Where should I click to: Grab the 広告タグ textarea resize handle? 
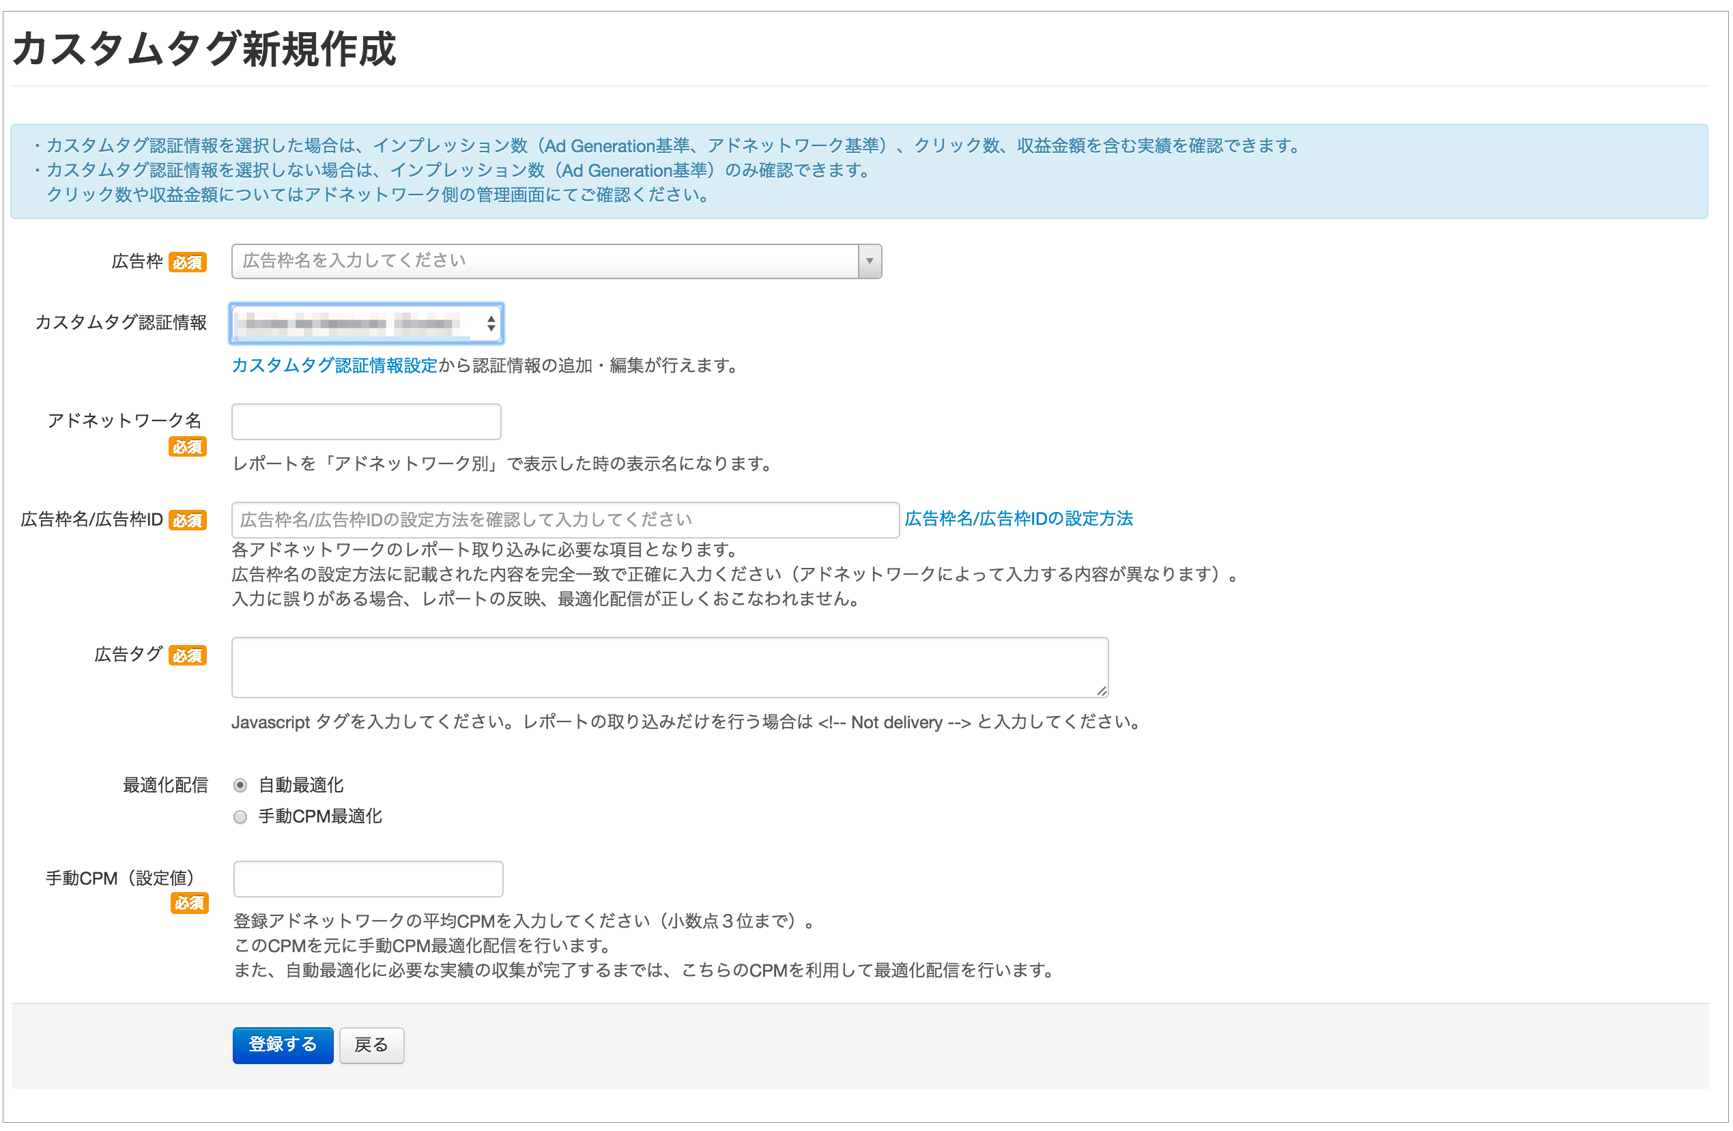tap(1101, 691)
